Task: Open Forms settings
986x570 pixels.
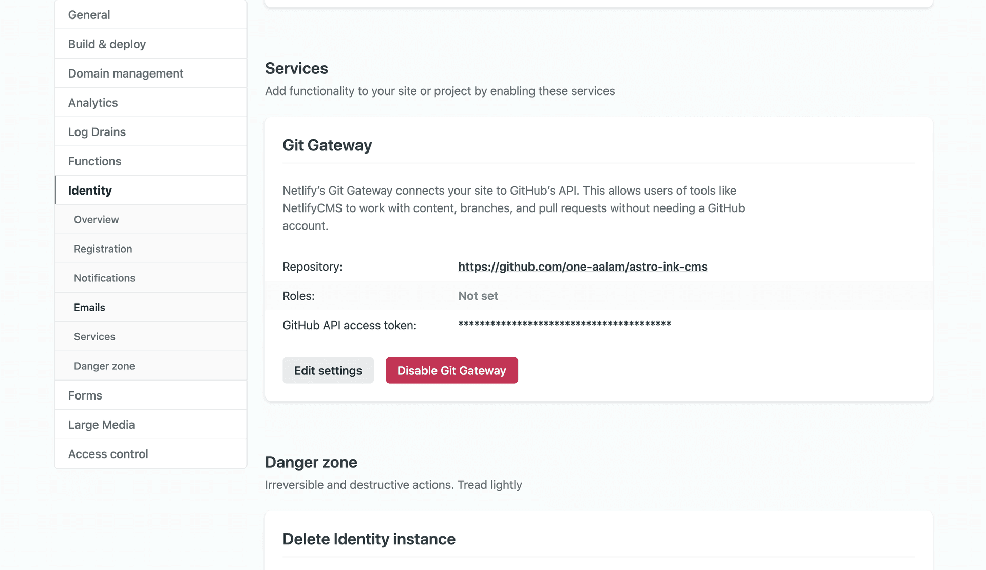Action: 150,395
